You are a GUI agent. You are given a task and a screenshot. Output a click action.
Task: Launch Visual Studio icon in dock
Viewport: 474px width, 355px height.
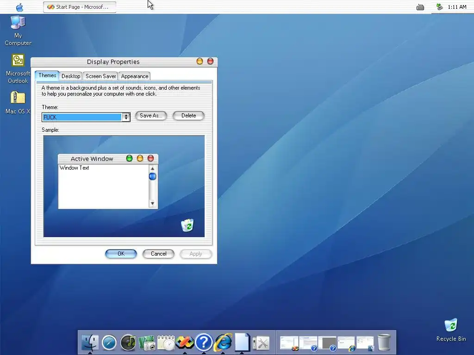point(185,343)
